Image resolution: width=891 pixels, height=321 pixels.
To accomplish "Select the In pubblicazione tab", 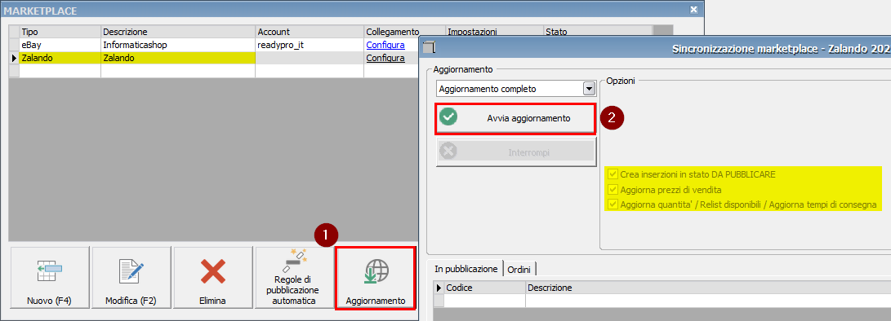I will coord(466,268).
